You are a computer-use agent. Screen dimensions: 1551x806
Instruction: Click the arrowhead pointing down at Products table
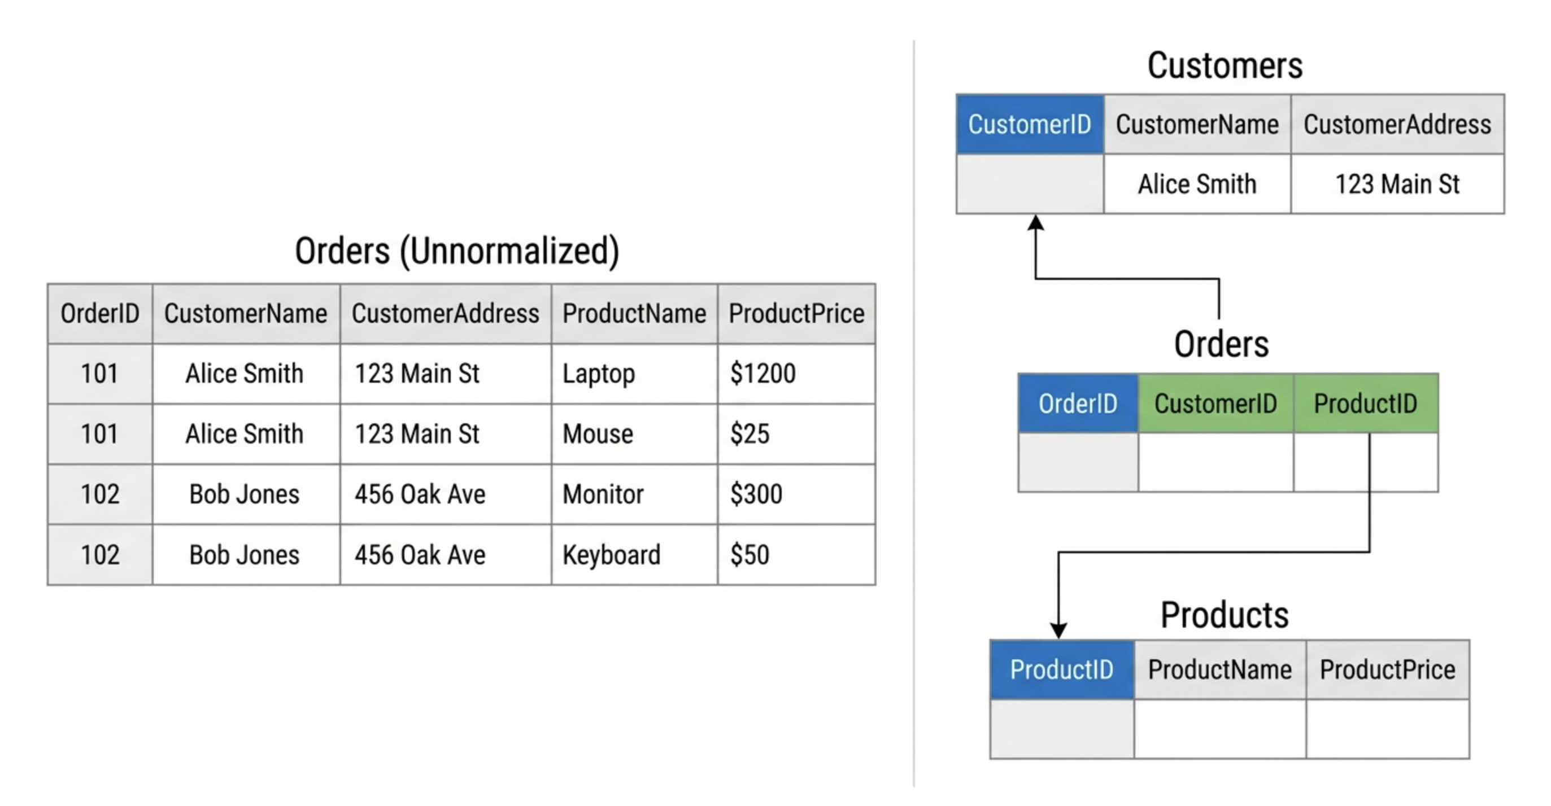pyautogui.click(x=1058, y=630)
